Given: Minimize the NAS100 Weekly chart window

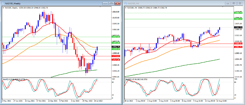Looking at the screenshot, I should pyautogui.click(x=105, y=3).
